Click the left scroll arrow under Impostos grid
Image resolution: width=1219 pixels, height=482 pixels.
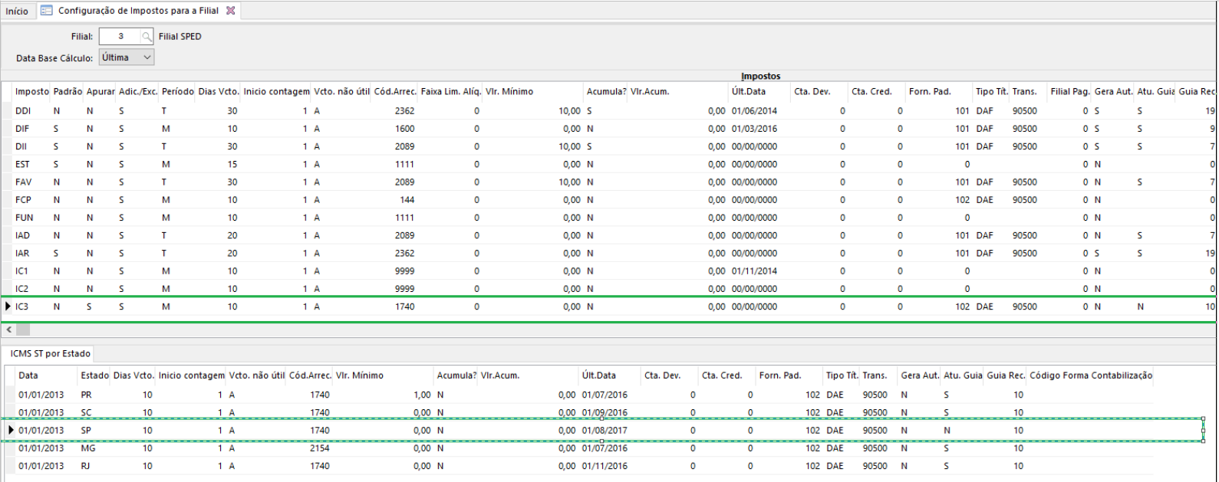coord(8,330)
